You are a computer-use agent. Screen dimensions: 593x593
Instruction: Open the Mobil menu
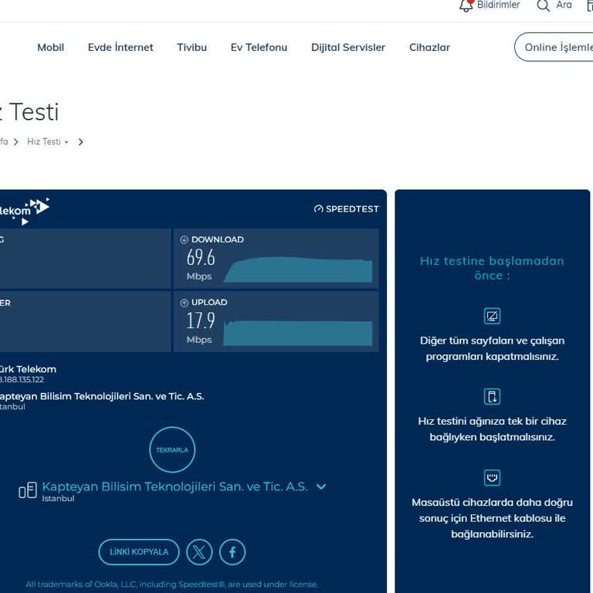coord(51,47)
